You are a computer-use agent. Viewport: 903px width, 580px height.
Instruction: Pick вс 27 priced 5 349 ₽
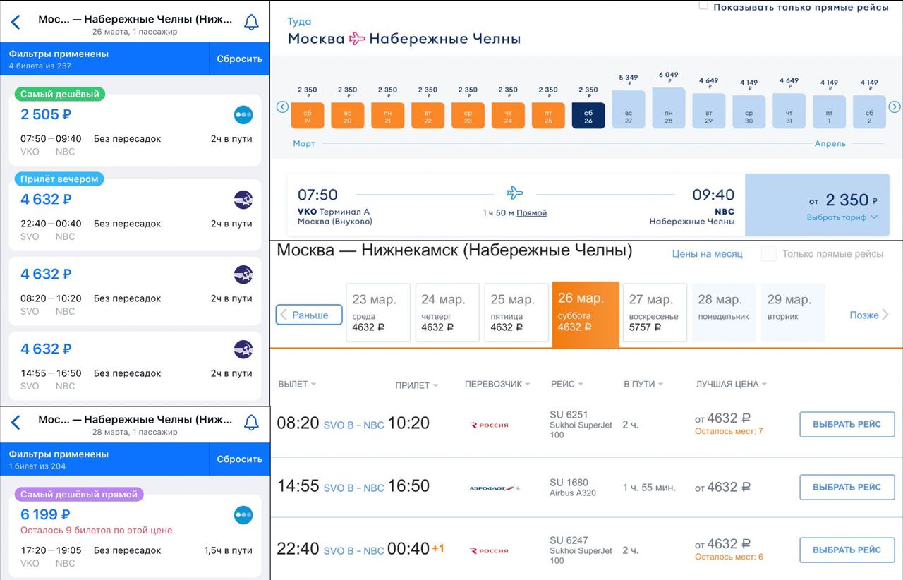pos(629,109)
